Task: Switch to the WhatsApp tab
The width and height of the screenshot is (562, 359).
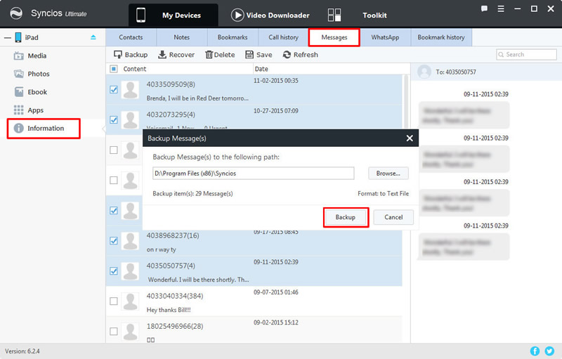Action: pos(385,37)
